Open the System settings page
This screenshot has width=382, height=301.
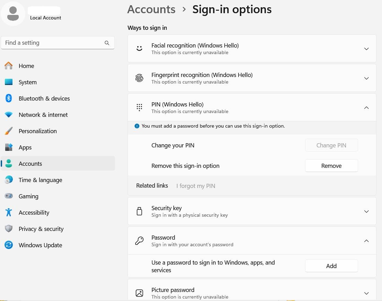pyautogui.click(x=28, y=82)
